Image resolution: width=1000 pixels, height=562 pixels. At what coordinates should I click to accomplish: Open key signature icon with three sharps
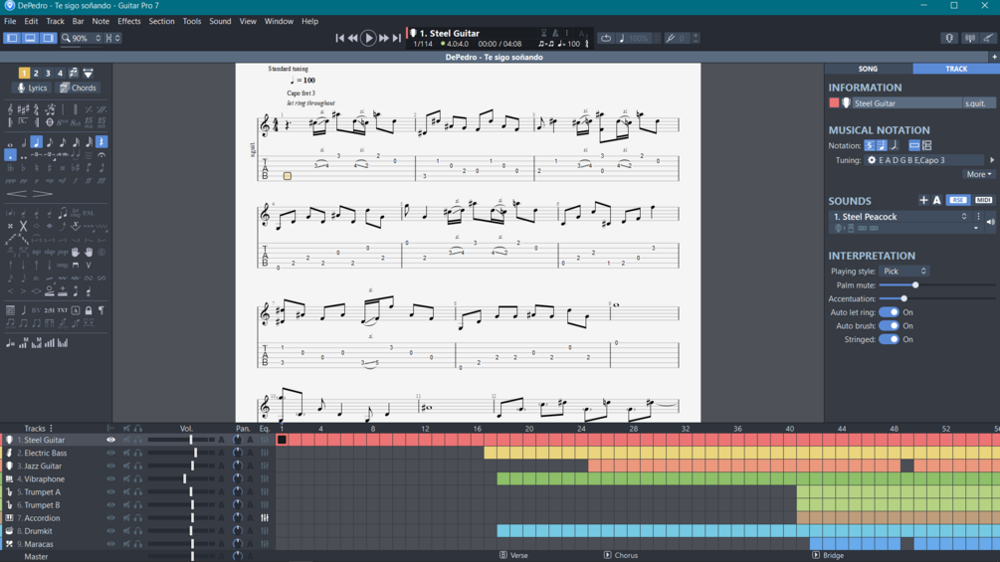(x=24, y=109)
